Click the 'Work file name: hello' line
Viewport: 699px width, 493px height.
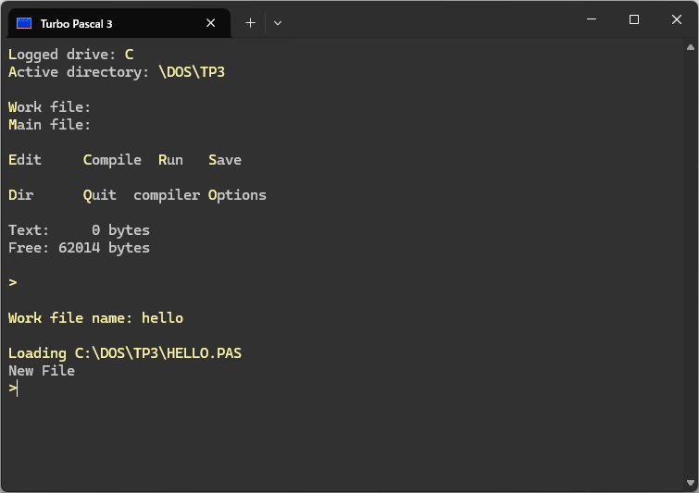pos(96,318)
